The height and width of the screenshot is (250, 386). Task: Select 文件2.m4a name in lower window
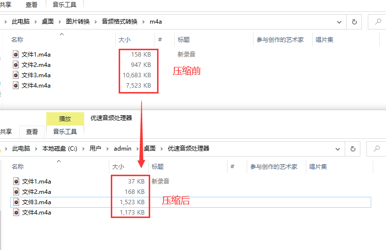click(36, 192)
